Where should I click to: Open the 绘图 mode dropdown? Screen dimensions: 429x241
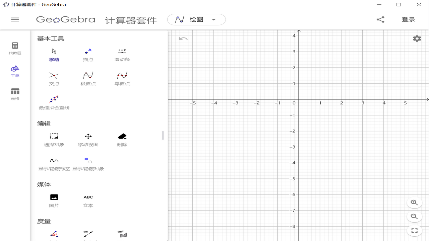[x=196, y=19]
